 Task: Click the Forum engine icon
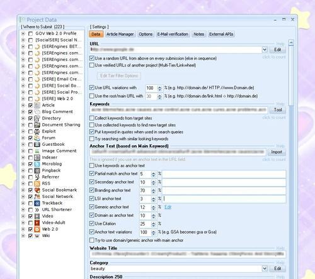[37, 138]
